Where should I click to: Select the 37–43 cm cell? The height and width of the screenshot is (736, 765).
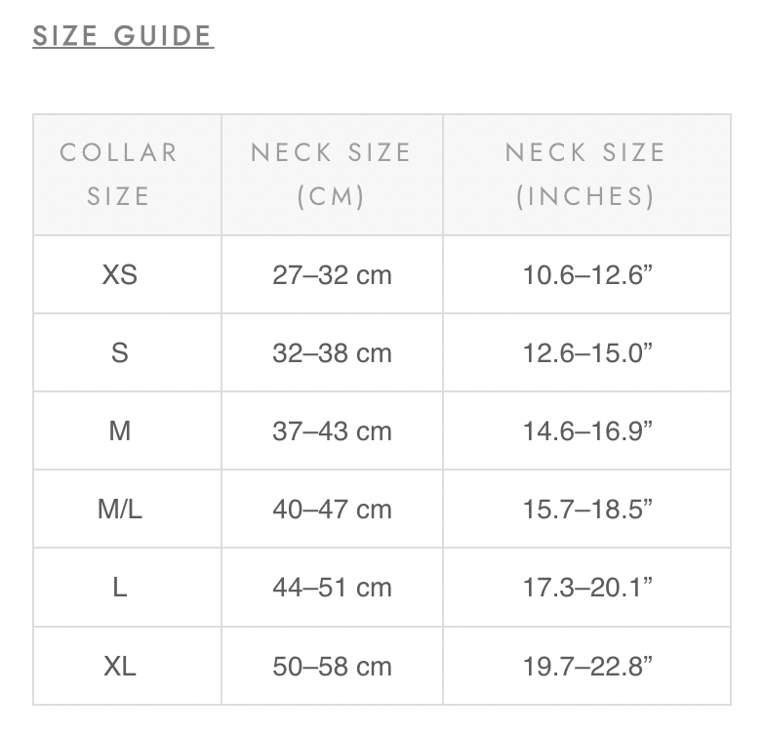(x=332, y=430)
